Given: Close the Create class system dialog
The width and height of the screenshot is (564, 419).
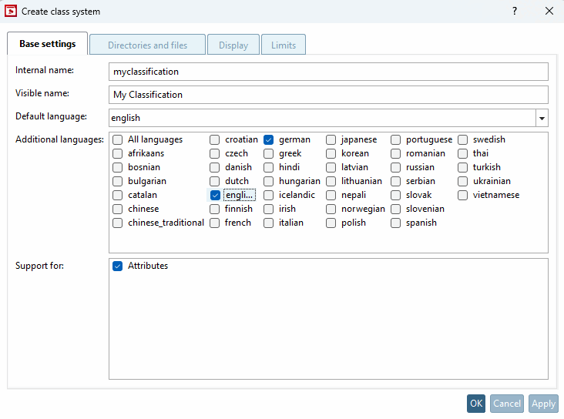Looking at the screenshot, I should click(549, 11).
